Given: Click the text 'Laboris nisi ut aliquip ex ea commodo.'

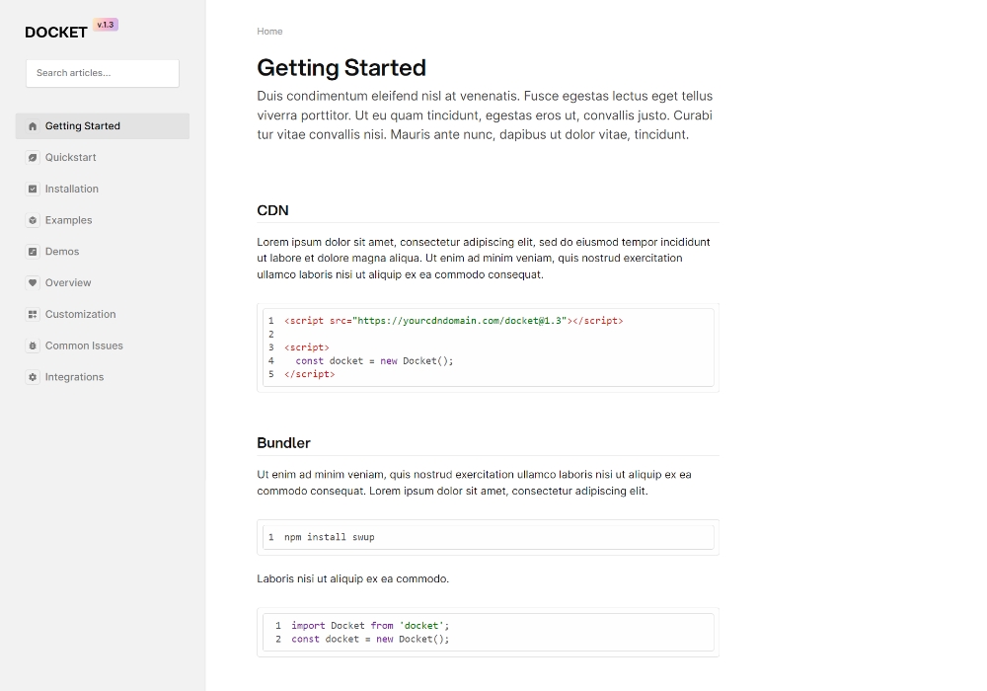Looking at the screenshot, I should coord(352,579).
